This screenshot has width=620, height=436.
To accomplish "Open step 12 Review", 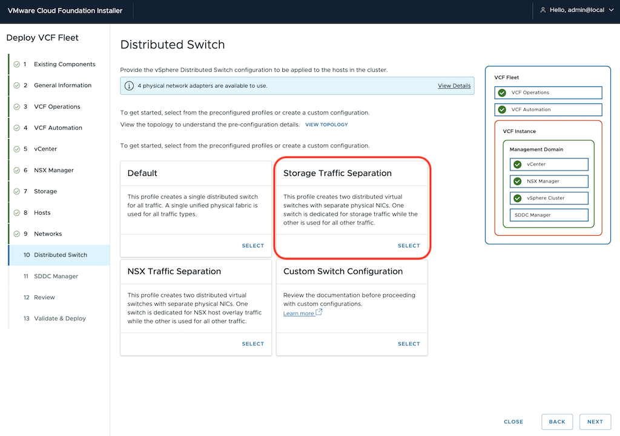I will [59, 298].
